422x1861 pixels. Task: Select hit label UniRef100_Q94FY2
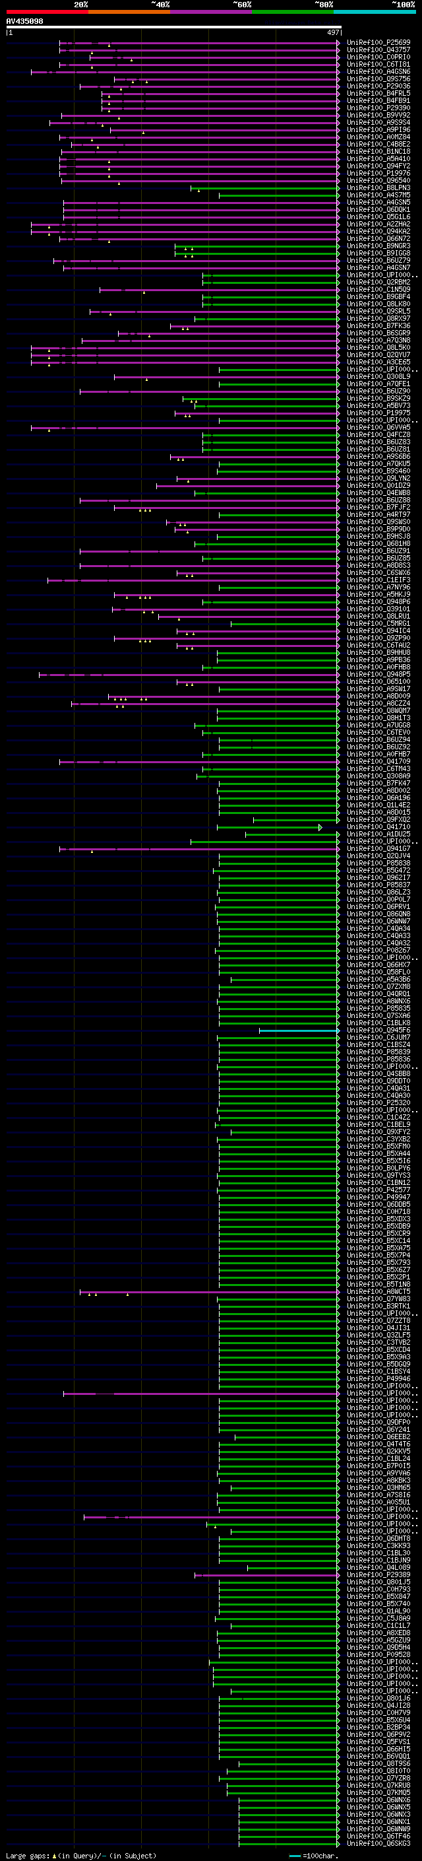click(378, 166)
